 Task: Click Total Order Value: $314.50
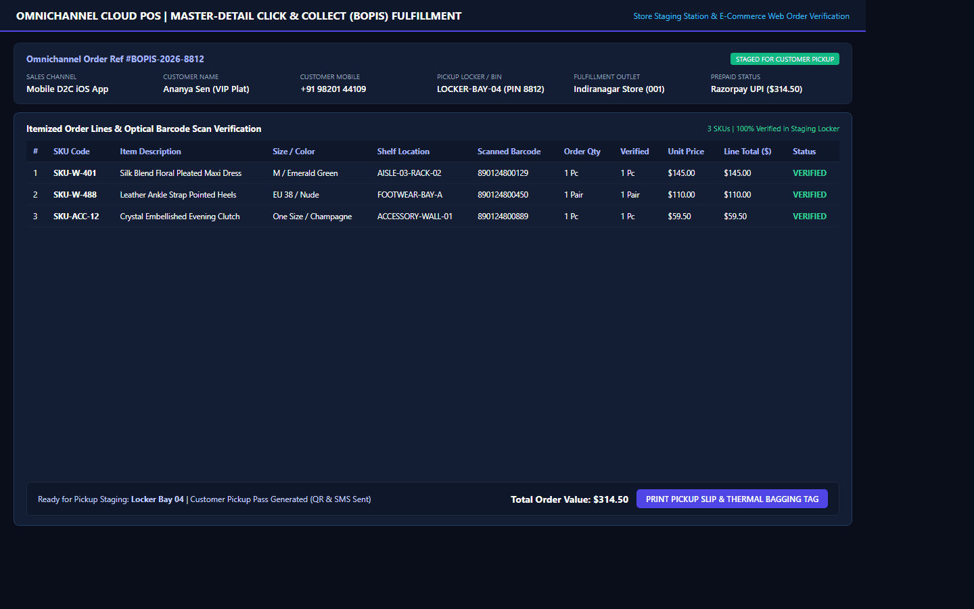coord(570,499)
